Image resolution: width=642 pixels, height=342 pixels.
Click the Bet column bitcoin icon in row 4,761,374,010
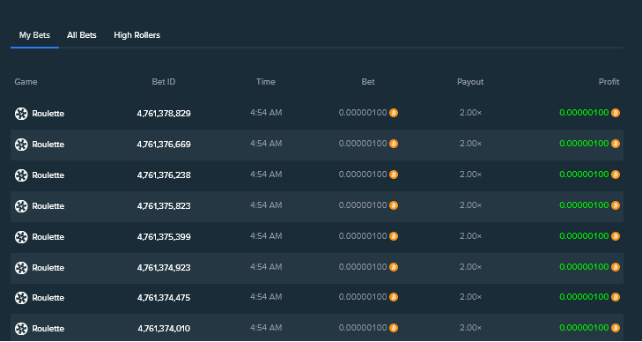coord(394,328)
